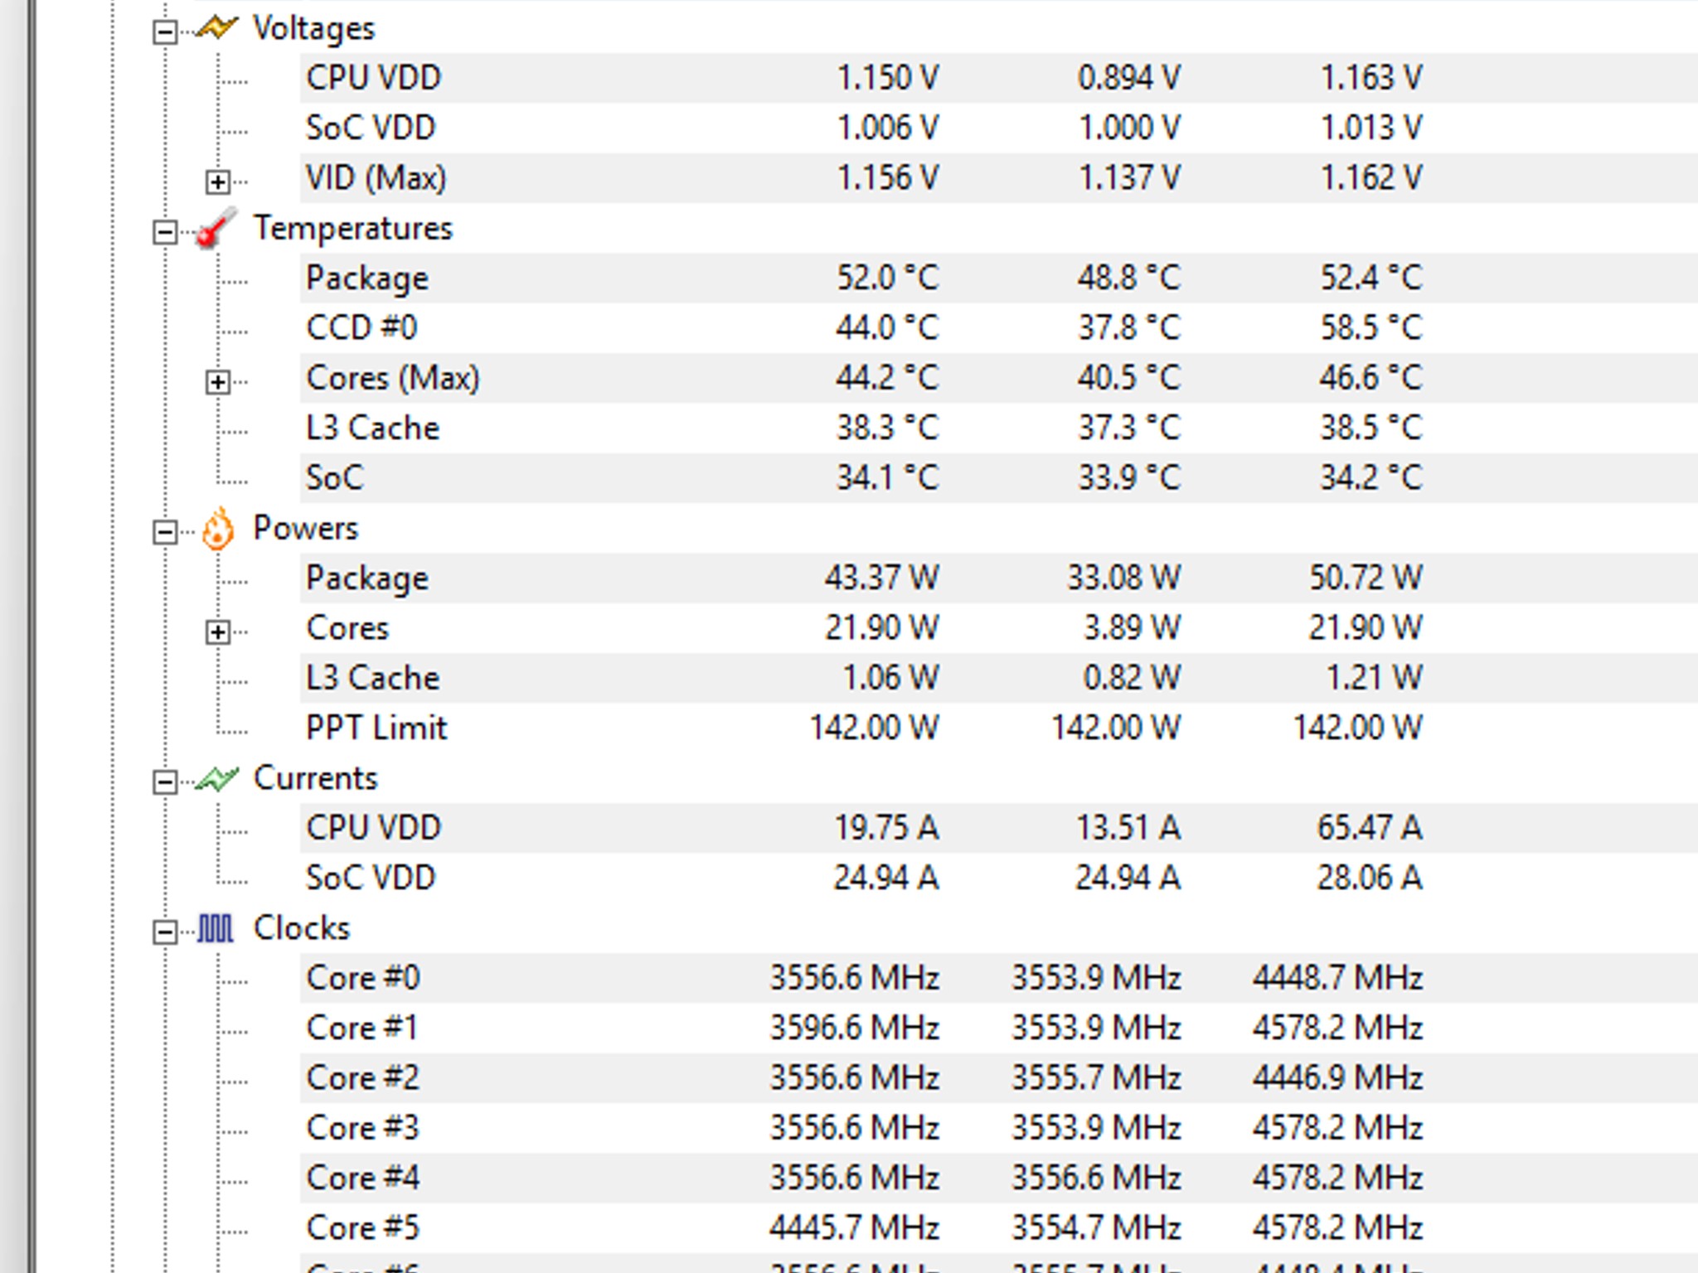Select the Package power row
1698x1273 pixels.
[x=998, y=578]
